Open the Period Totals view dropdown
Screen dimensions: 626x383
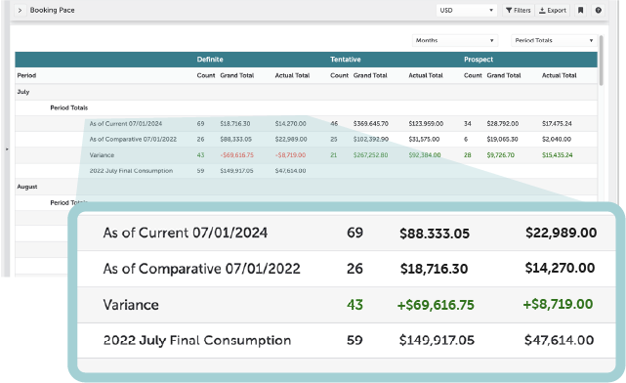coord(554,40)
